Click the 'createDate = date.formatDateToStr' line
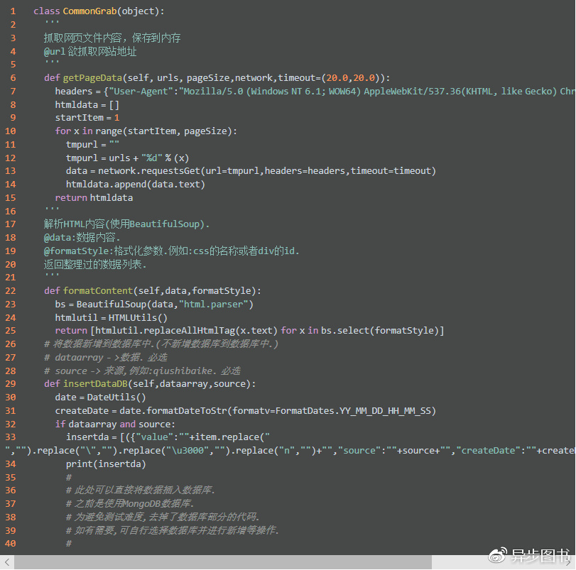 tap(246, 411)
